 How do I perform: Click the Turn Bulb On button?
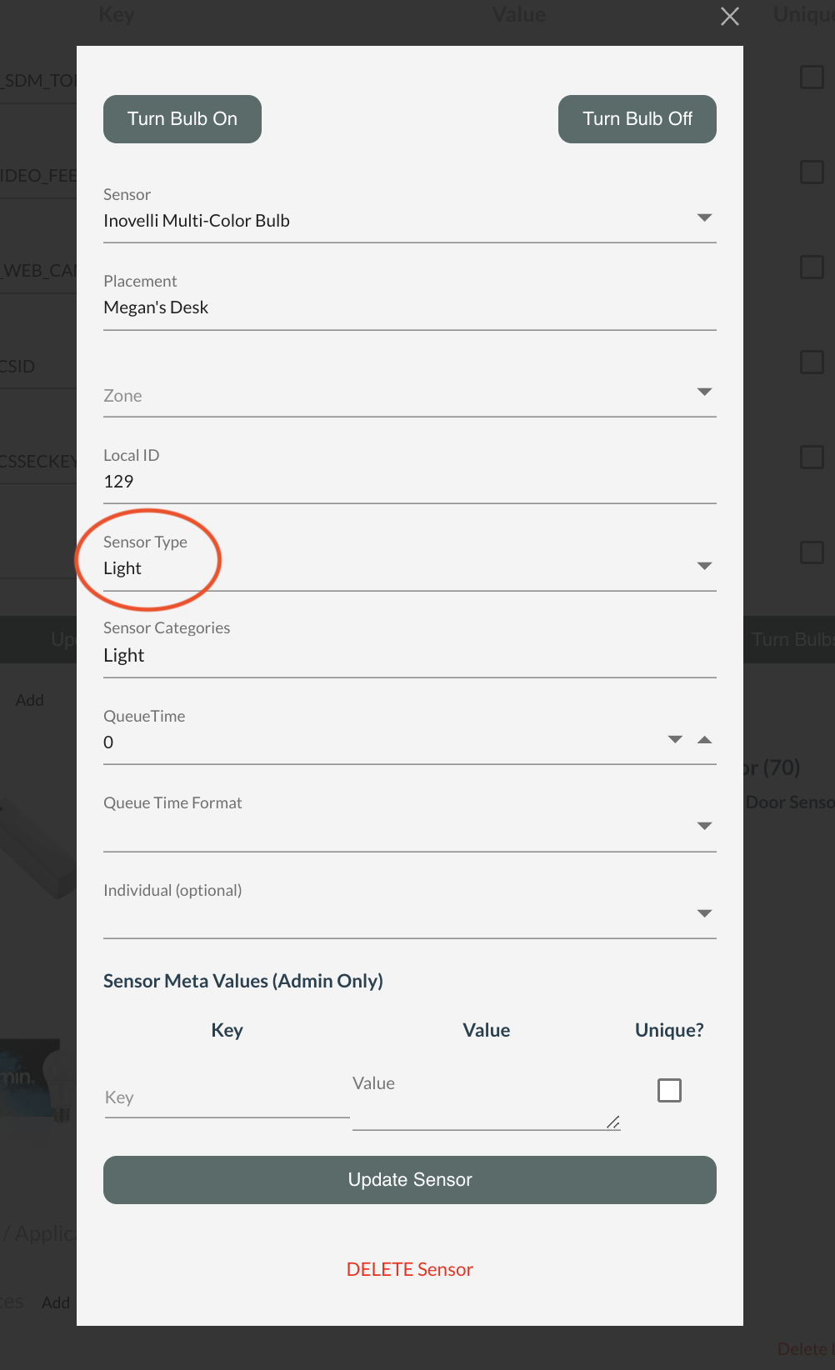(182, 119)
